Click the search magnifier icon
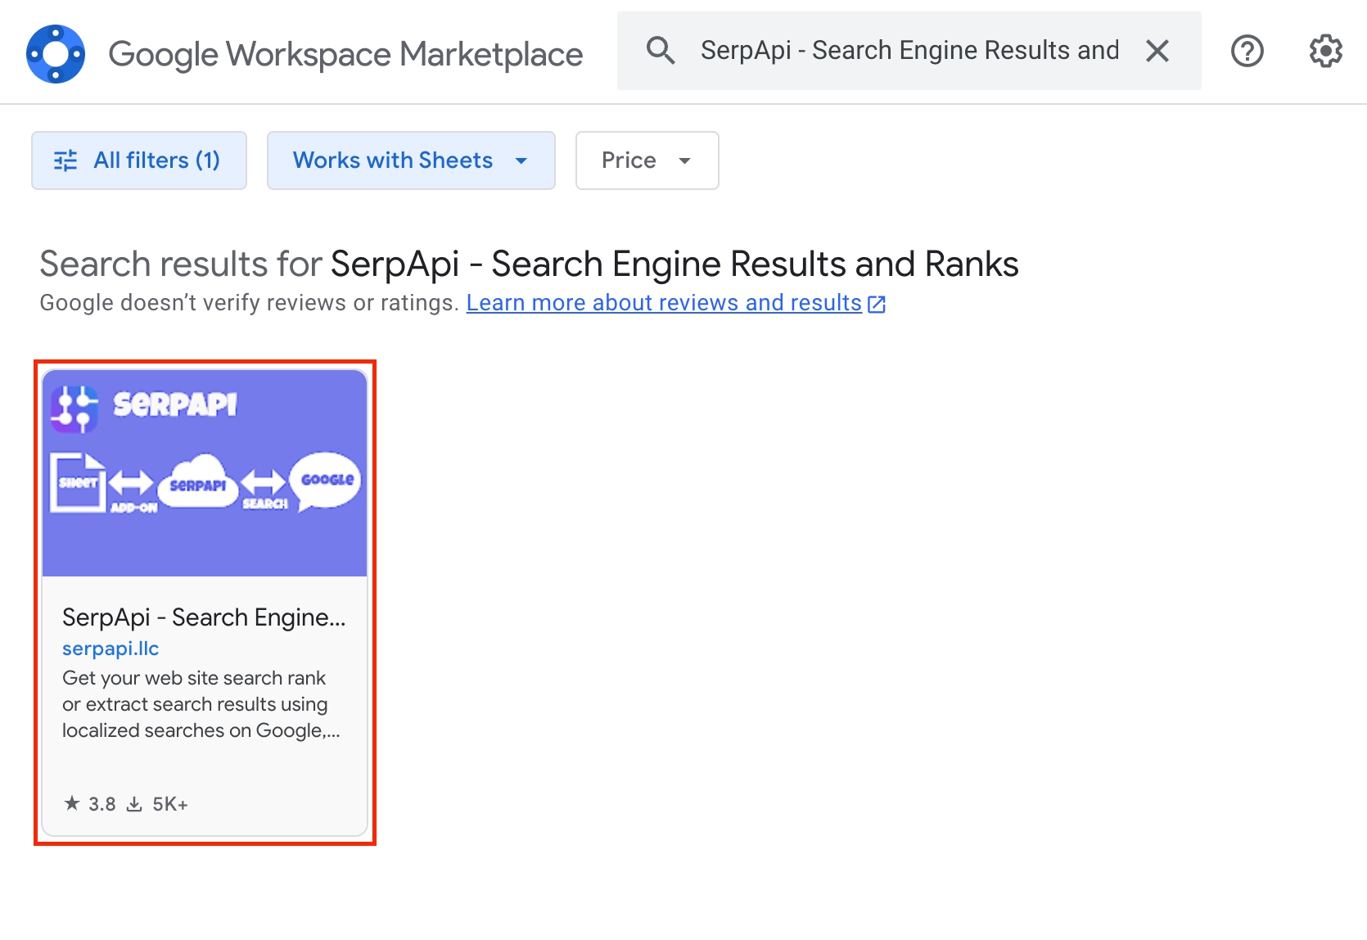1367x940 pixels. 661,51
